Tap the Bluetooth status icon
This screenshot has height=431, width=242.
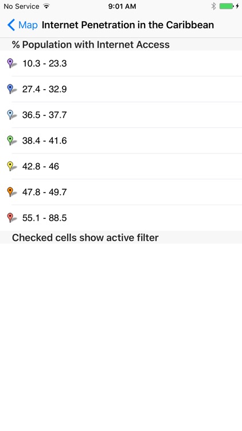click(213, 6)
